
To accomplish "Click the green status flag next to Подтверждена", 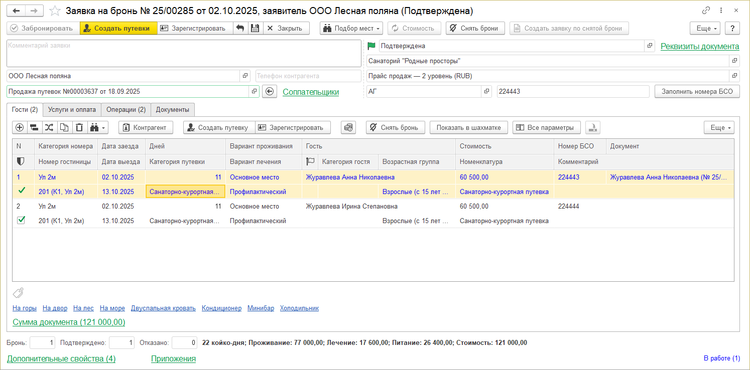I will click(371, 46).
